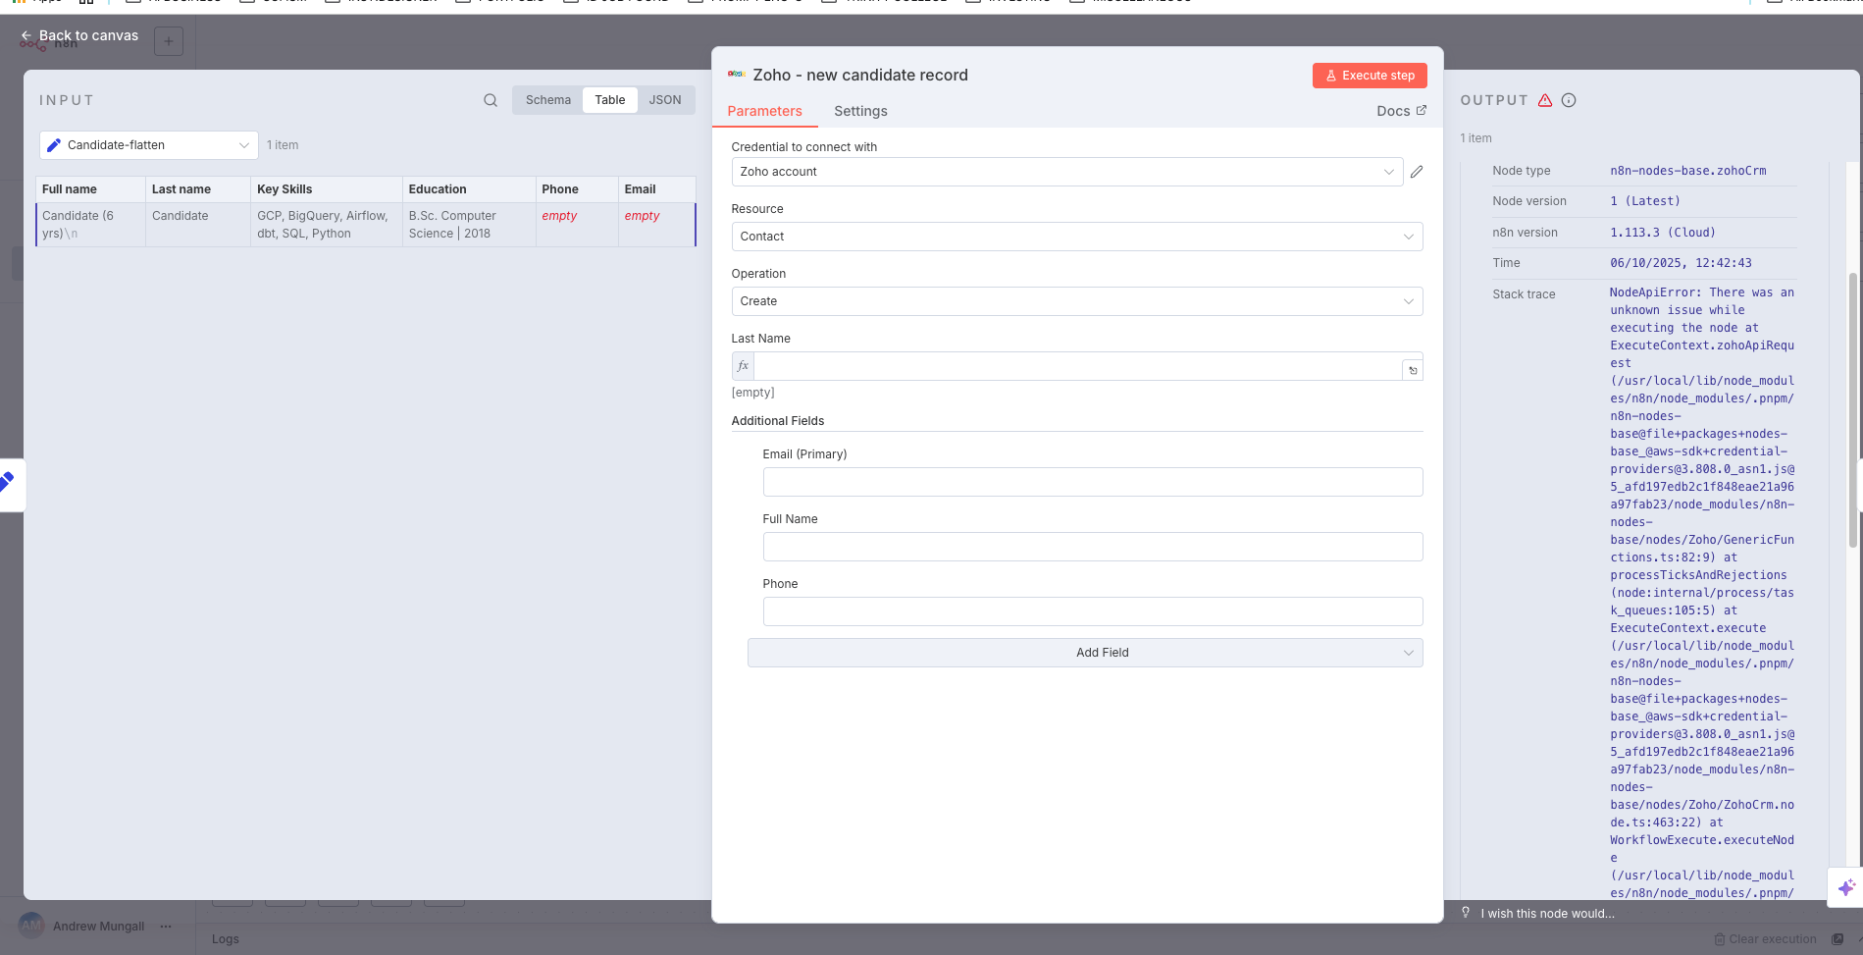The image size is (1863, 955).
Task: Open the Parameters tab
Action: pos(764,111)
